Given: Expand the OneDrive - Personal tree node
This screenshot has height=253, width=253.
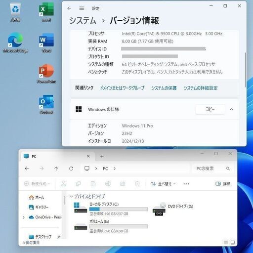Looking at the screenshot, I should point(24,217).
